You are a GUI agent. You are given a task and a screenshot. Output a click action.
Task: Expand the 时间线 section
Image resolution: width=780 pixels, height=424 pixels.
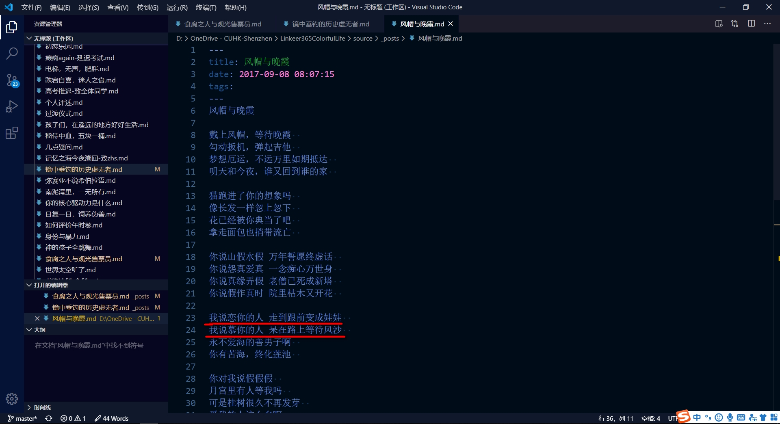tap(29, 407)
